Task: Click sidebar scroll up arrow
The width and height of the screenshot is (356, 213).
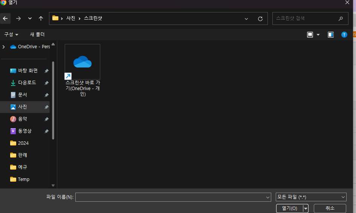Action: click(x=53, y=44)
